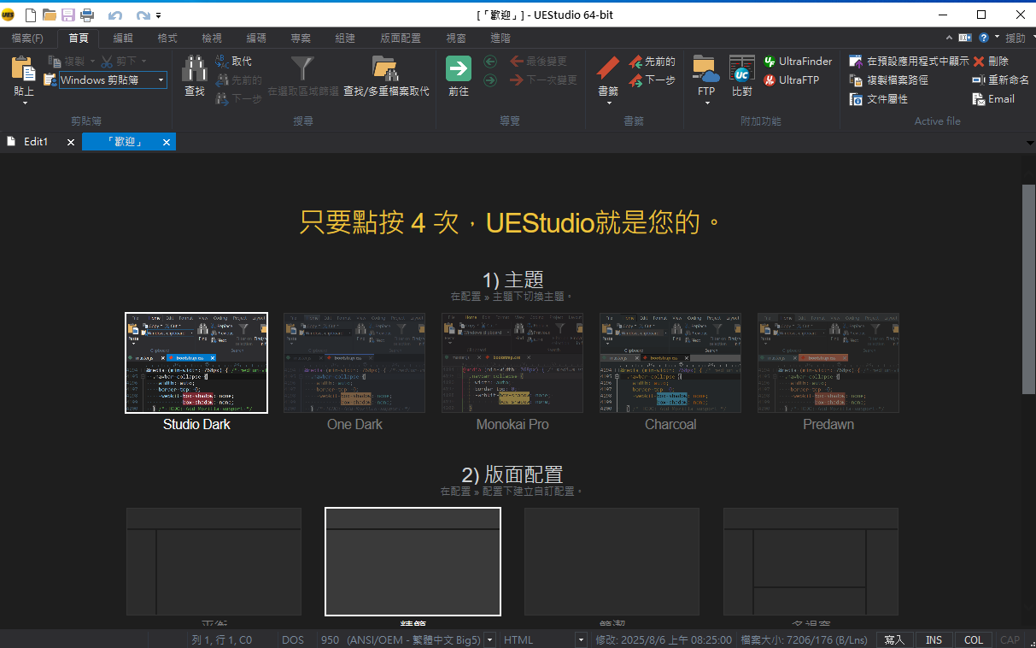The image size is (1036, 648).
Task: Close the Edit1 document tab
Action: tap(71, 142)
